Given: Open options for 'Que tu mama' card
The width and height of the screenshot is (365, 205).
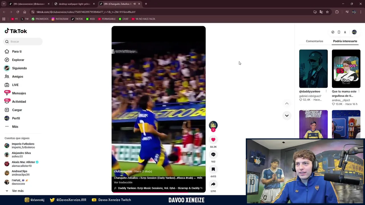Looking at the screenshot, I should [x=359, y=91].
